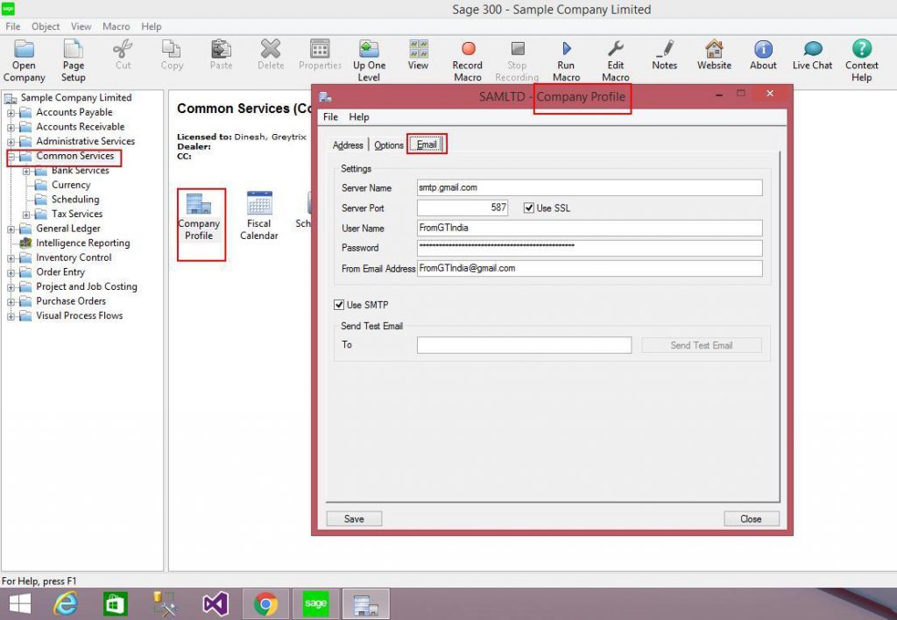Open the Fiscal Calendar icon

tap(259, 216)
